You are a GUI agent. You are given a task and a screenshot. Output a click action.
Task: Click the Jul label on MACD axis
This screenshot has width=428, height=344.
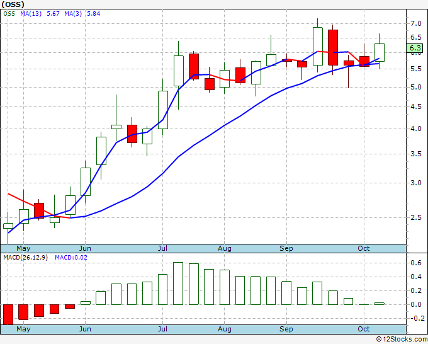162,329
